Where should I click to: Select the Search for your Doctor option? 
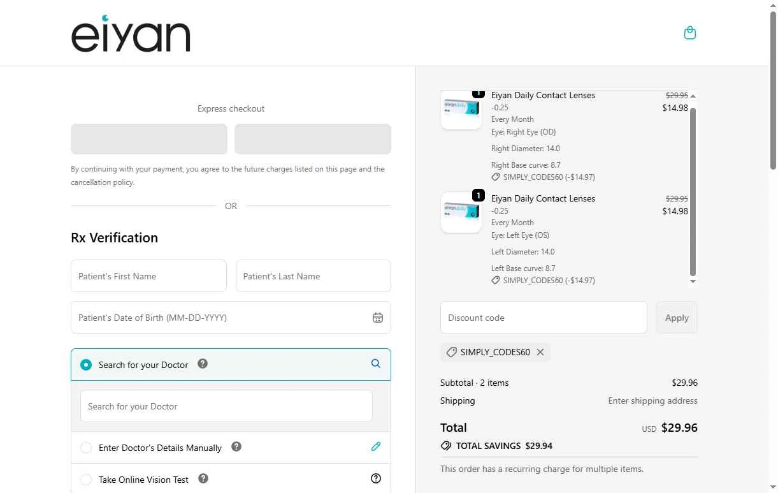coord(86,365)
